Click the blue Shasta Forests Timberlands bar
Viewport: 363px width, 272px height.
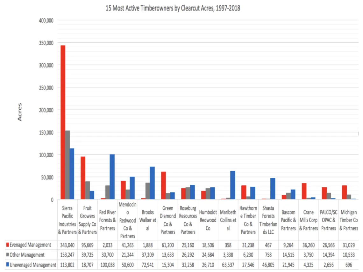(x=273, y=189)
